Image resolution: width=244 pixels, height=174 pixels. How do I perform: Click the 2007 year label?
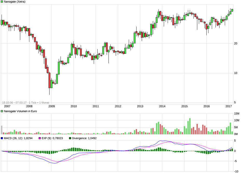point(7,106)
